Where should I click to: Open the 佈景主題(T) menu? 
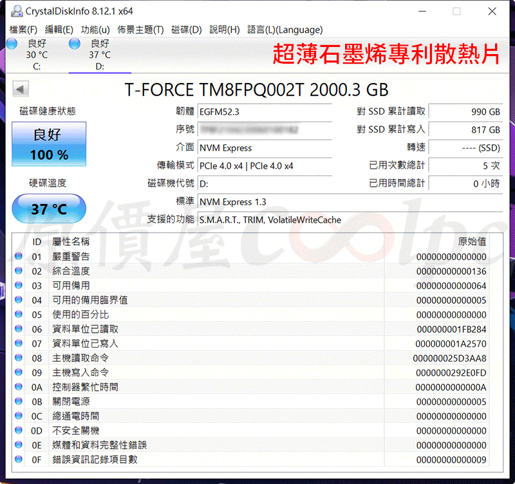140,30
